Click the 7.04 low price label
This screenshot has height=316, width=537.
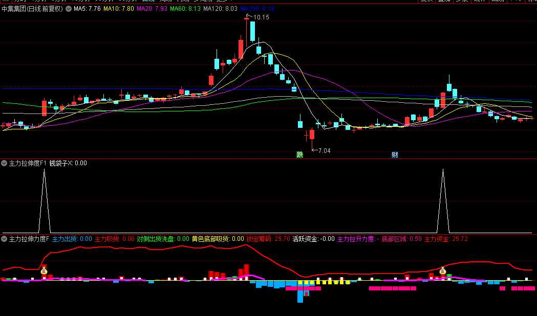(x=324, y=150)
